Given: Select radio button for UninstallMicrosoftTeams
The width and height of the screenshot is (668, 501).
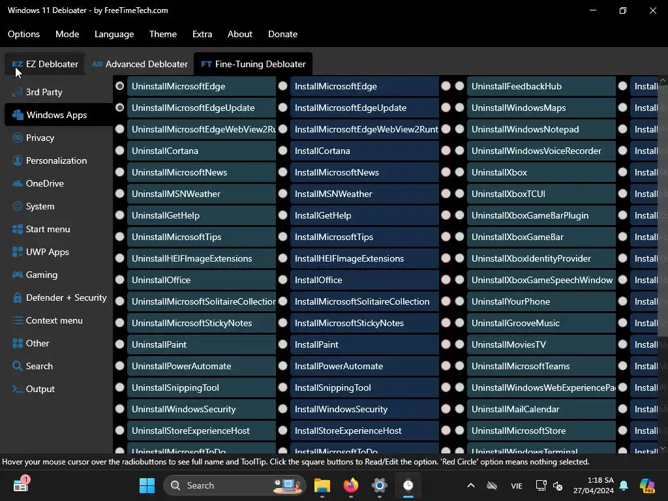Looking at the screenshot, I should tap(460, 366).
